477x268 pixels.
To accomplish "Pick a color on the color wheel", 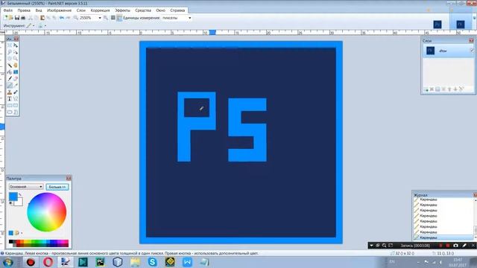I will click(46, 212).
